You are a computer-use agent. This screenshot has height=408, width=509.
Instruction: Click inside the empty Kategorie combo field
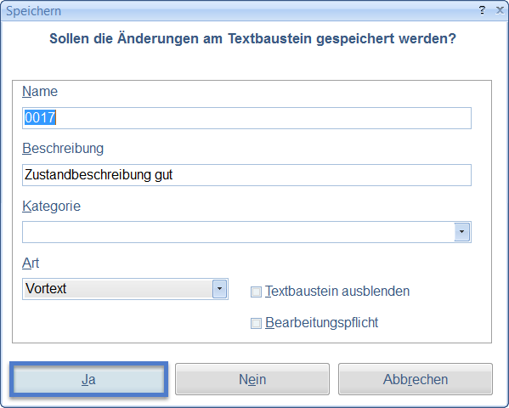(x=238, y=232)
